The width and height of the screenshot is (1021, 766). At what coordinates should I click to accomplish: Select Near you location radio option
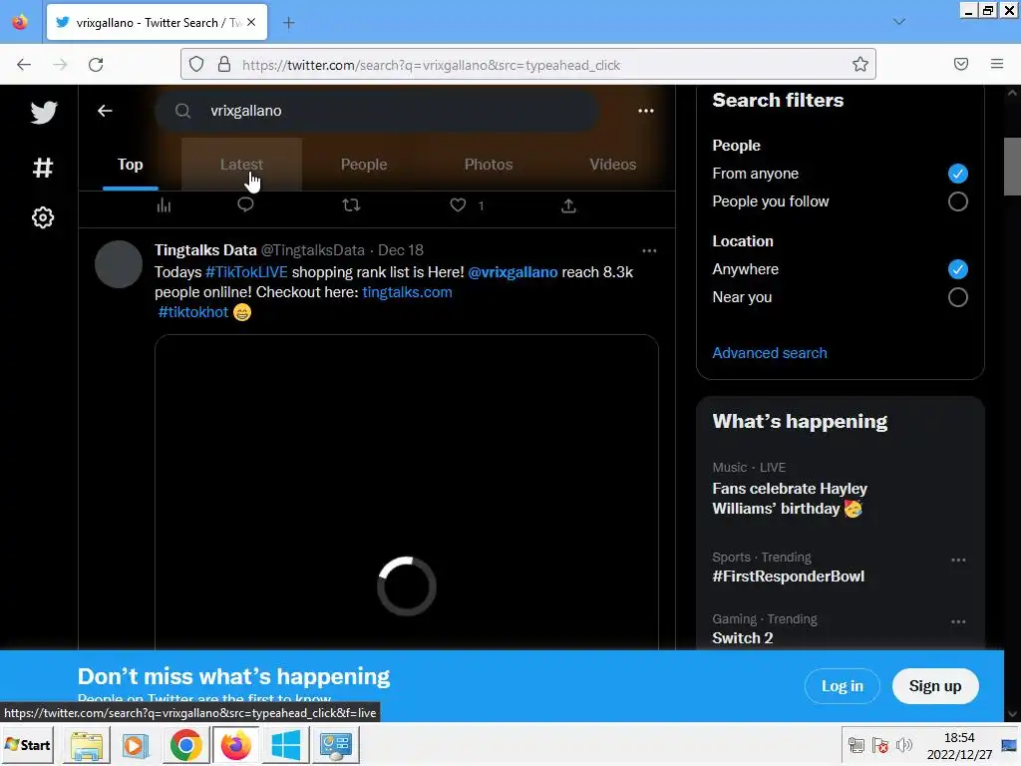[x=958, y=297]
